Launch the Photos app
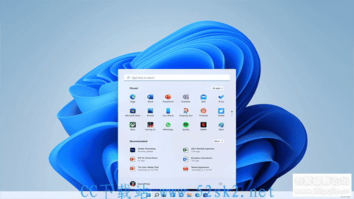Screen dimensions: 354x199 (150, 112)
